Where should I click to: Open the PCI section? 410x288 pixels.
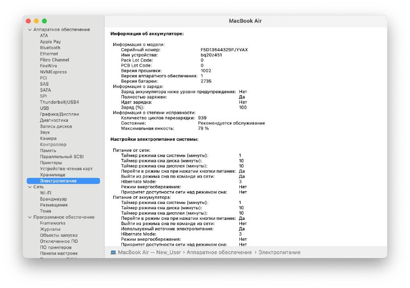pyautogui.click(x=44, y=78)
